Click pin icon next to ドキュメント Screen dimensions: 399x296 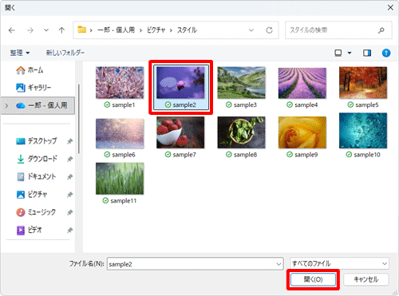pyautogui.click(x=69, y=176)
